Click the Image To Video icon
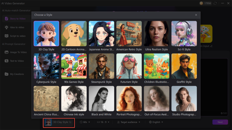This screenshot has height=130, width=232. [x=6, y=52]
